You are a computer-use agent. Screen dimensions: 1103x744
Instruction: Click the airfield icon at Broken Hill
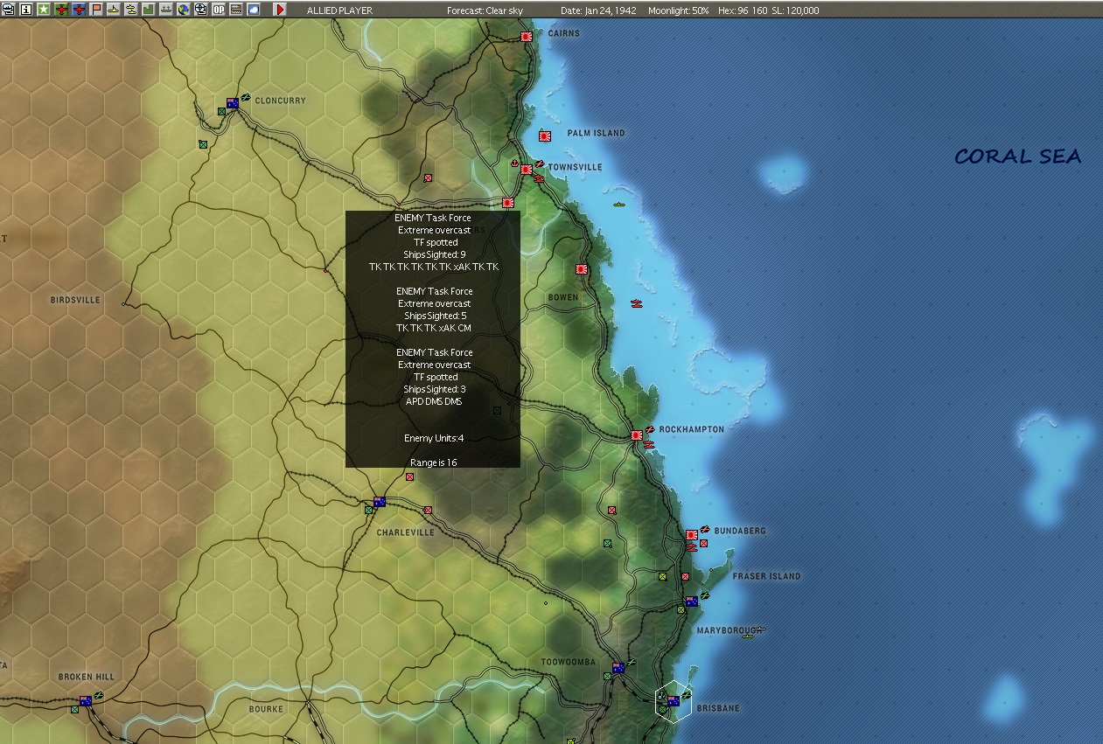point(99,695)
